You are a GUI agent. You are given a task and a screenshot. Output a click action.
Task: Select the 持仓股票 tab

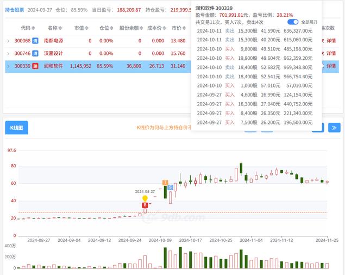click(14, 10)
